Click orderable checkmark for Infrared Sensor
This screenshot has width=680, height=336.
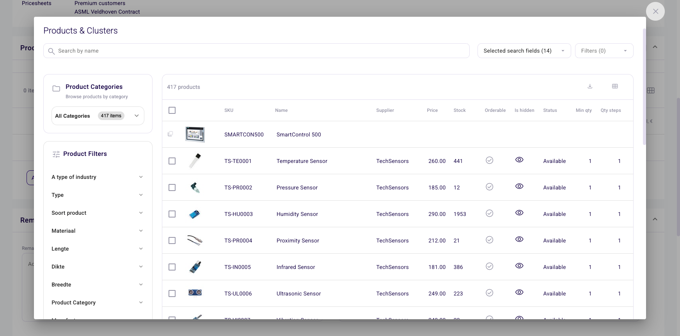pos(489,266)
